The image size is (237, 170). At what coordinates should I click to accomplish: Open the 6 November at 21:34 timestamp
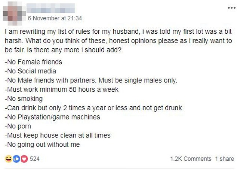(55, 18)
